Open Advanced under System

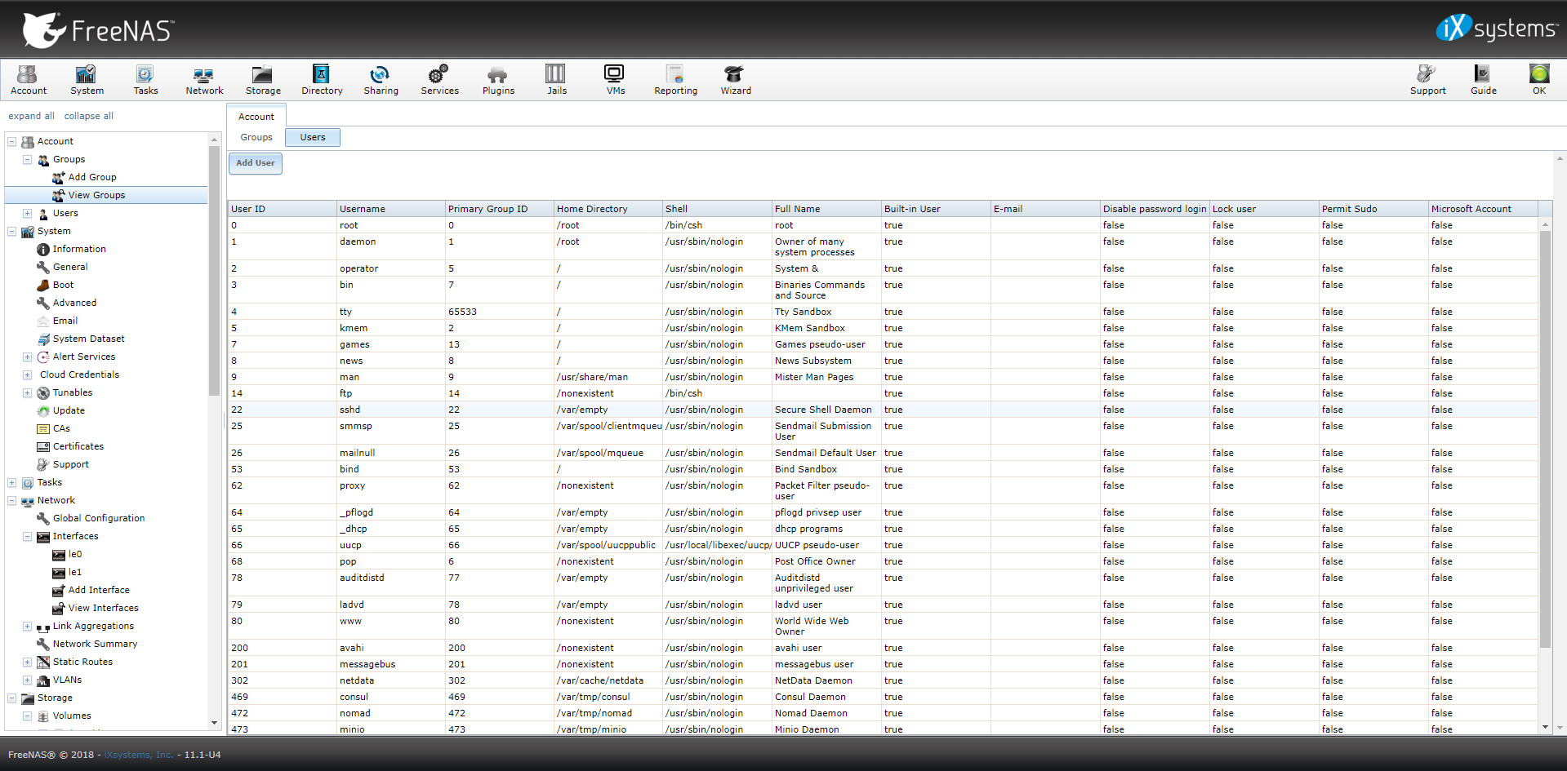pos(74,303)
